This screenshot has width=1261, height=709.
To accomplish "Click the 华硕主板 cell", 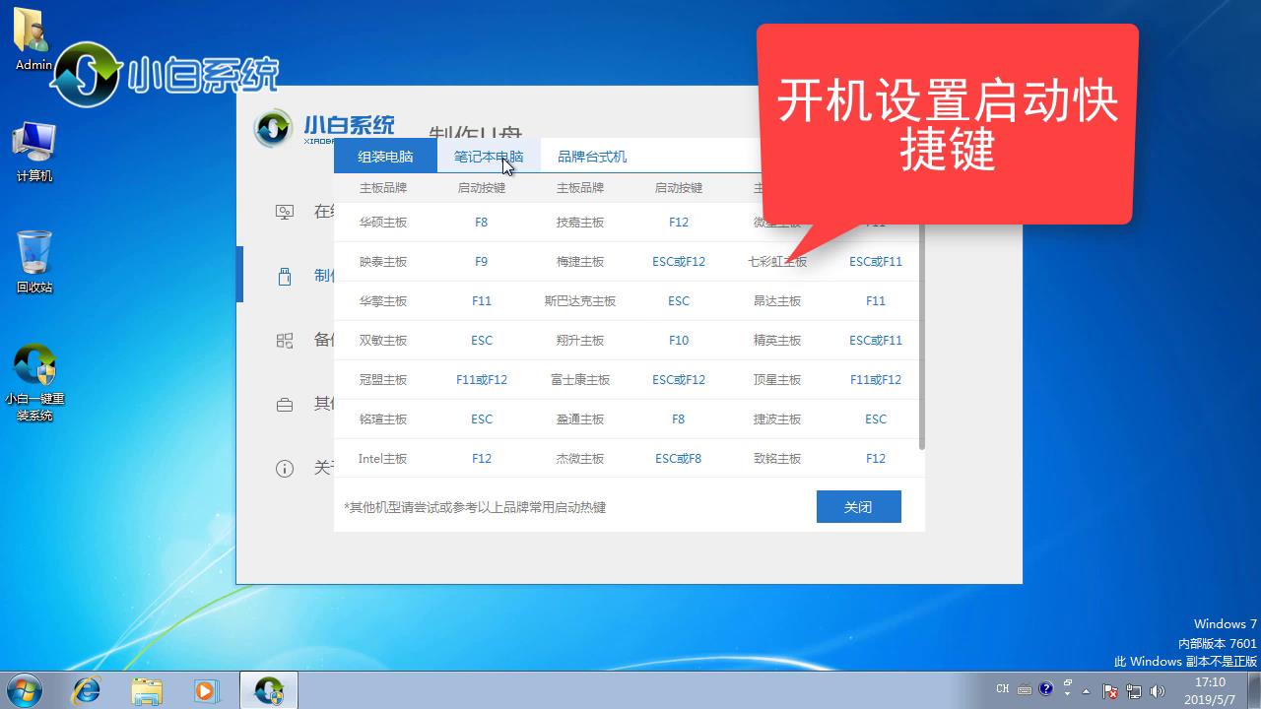I will [383, 222].
